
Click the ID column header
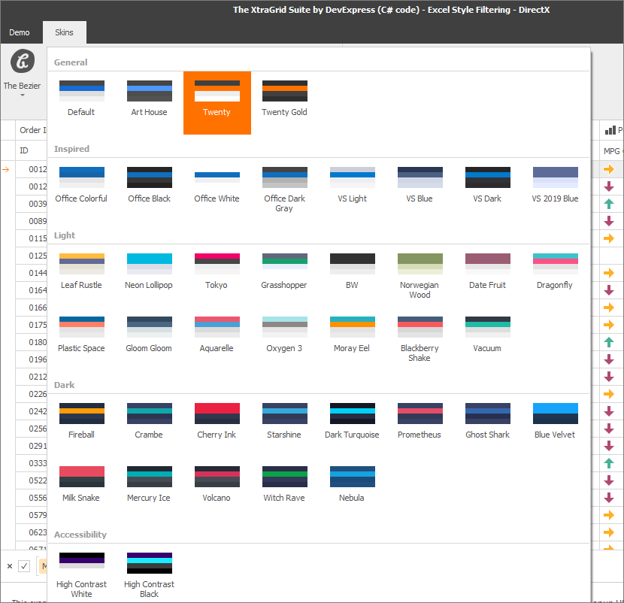pyautogui.click(x=32, y=150)
